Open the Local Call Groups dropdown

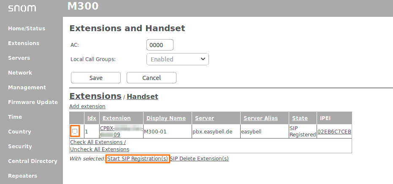point(177,59)
